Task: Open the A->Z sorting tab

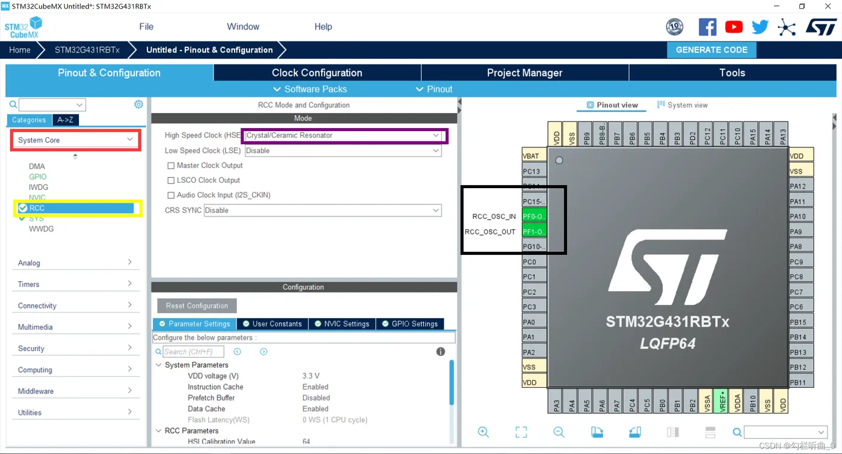Action: click(65, 120)
